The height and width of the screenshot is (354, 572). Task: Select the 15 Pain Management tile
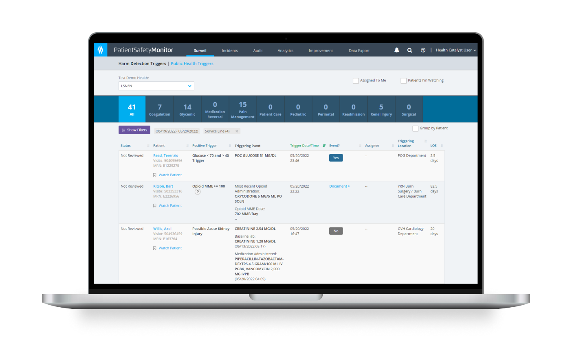coord(243,109)
